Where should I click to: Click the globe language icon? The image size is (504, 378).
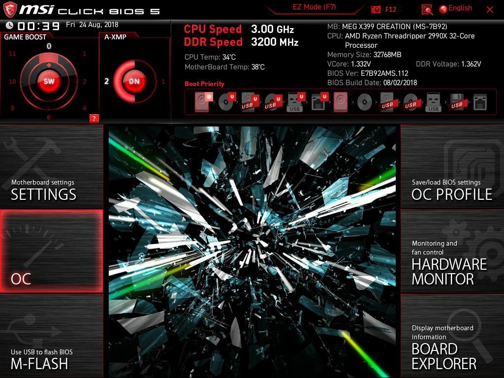click(x=443, y=9)
